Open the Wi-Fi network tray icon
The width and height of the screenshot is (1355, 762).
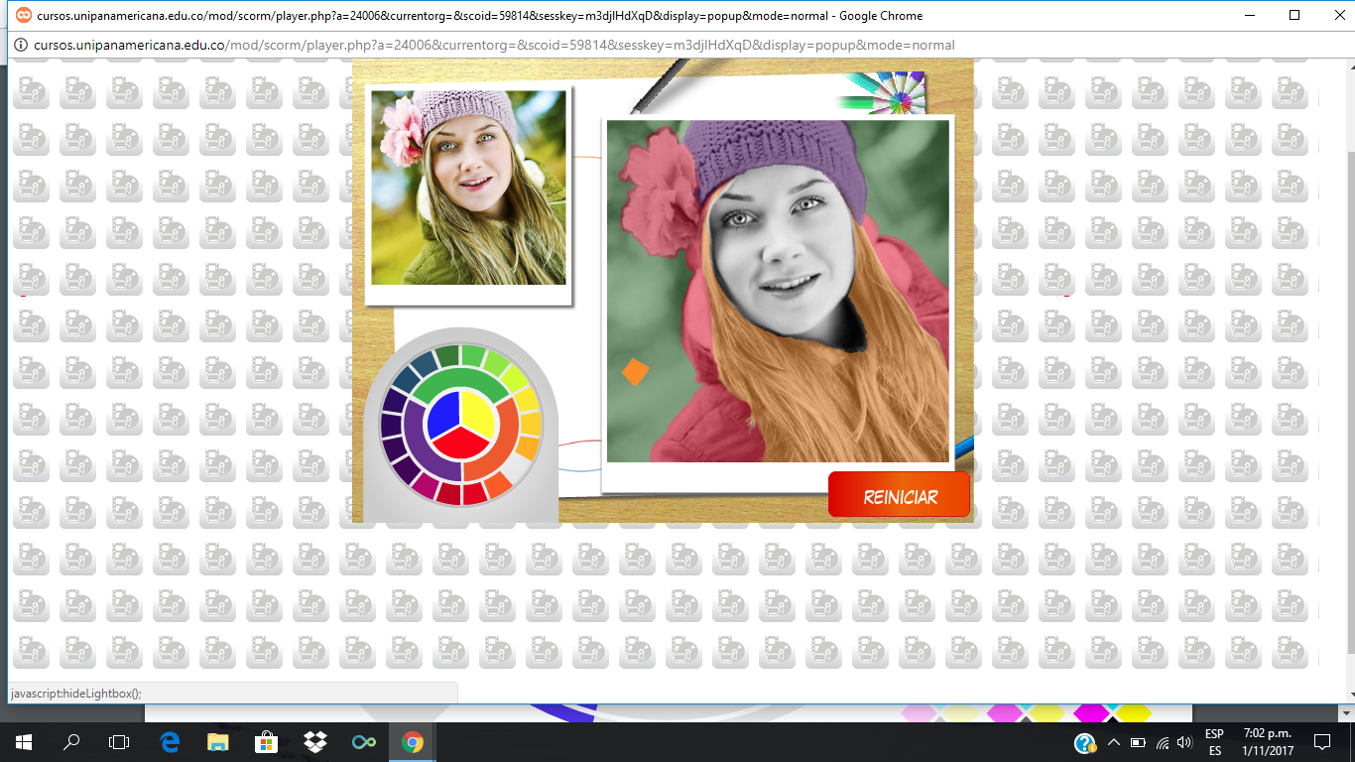pyautogui.click(x=1162, y=742)
